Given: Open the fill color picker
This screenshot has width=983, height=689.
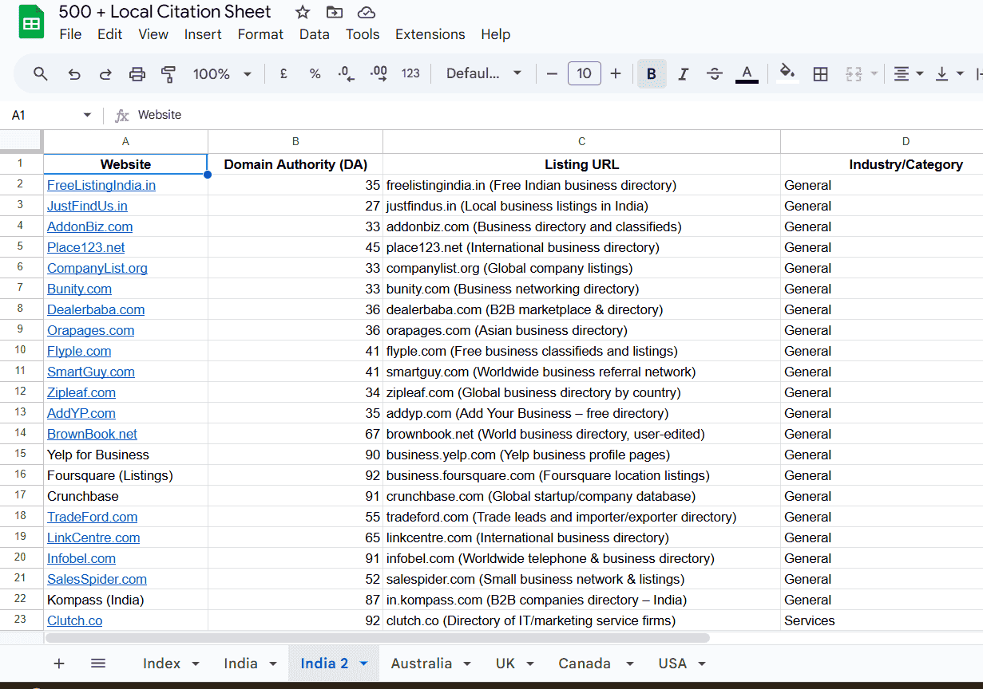Looking at the screenshot, I should pos(787,73).
